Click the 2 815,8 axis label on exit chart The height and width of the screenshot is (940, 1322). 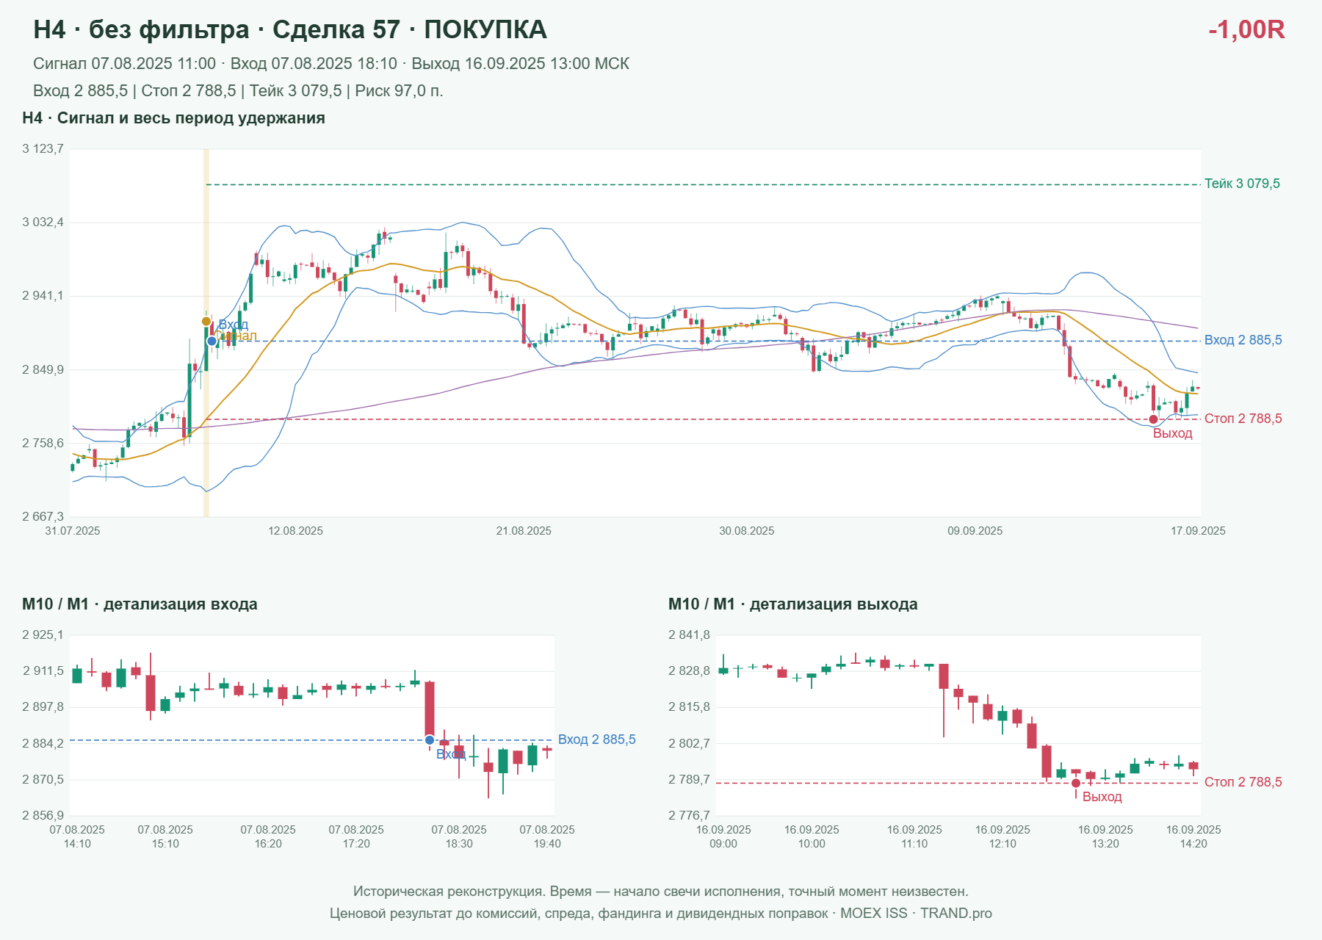[x=690, y=706]
